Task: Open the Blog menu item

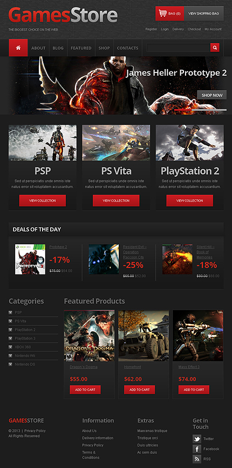Action: [58, 48]
